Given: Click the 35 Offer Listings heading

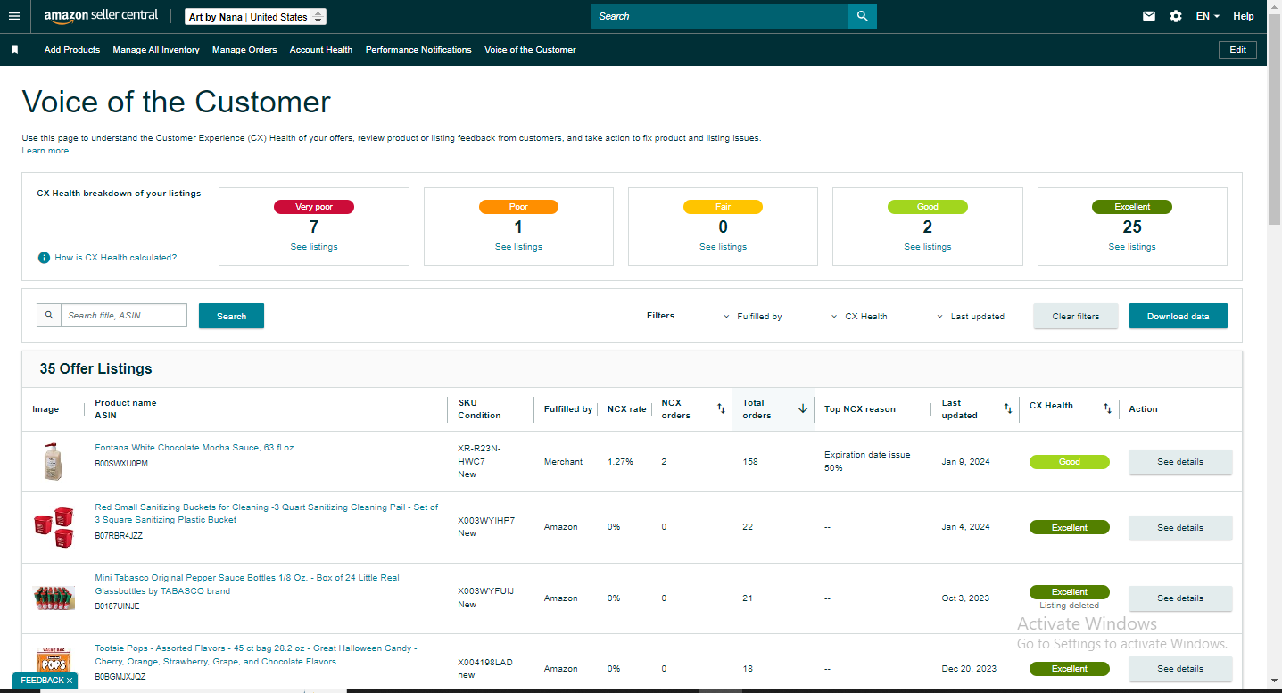Looking at the screenshot, I should 96,368.
